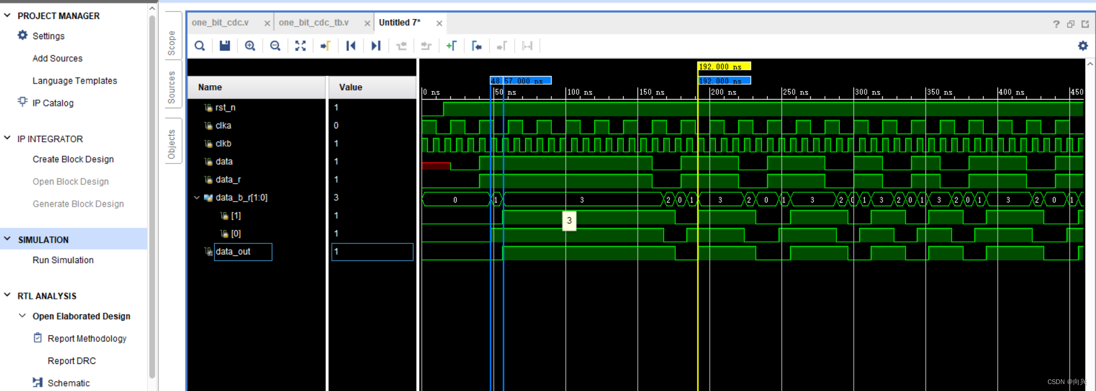Open waveform settings gear icon

(1083, 45)
